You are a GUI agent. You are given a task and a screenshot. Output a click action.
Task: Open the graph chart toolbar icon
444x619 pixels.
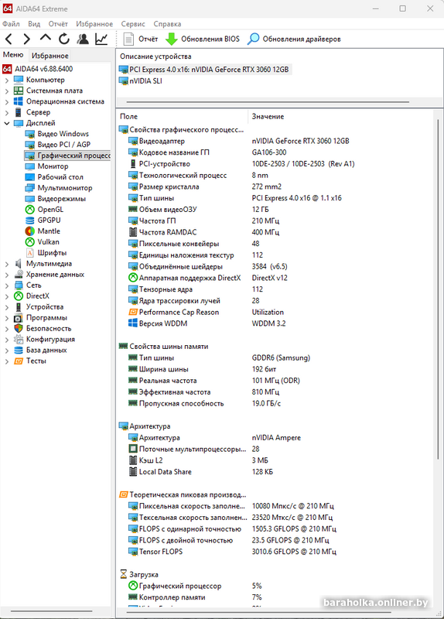coord(101,39)
